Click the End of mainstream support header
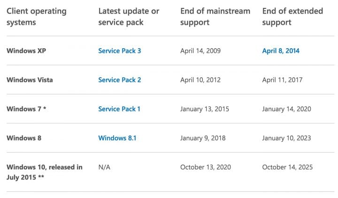338x198 pixels. pos(215,16)
